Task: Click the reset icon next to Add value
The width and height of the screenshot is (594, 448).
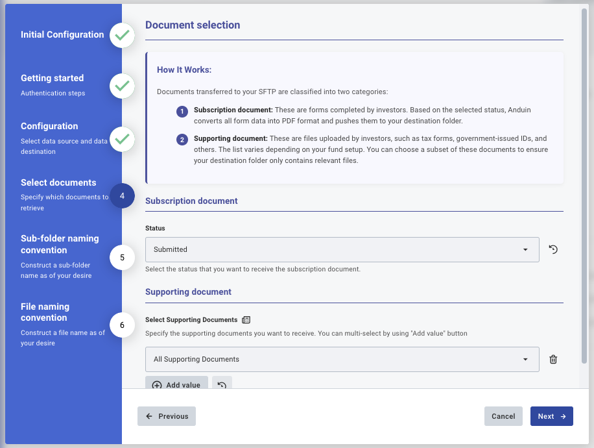Action: (x=222, y=383)
